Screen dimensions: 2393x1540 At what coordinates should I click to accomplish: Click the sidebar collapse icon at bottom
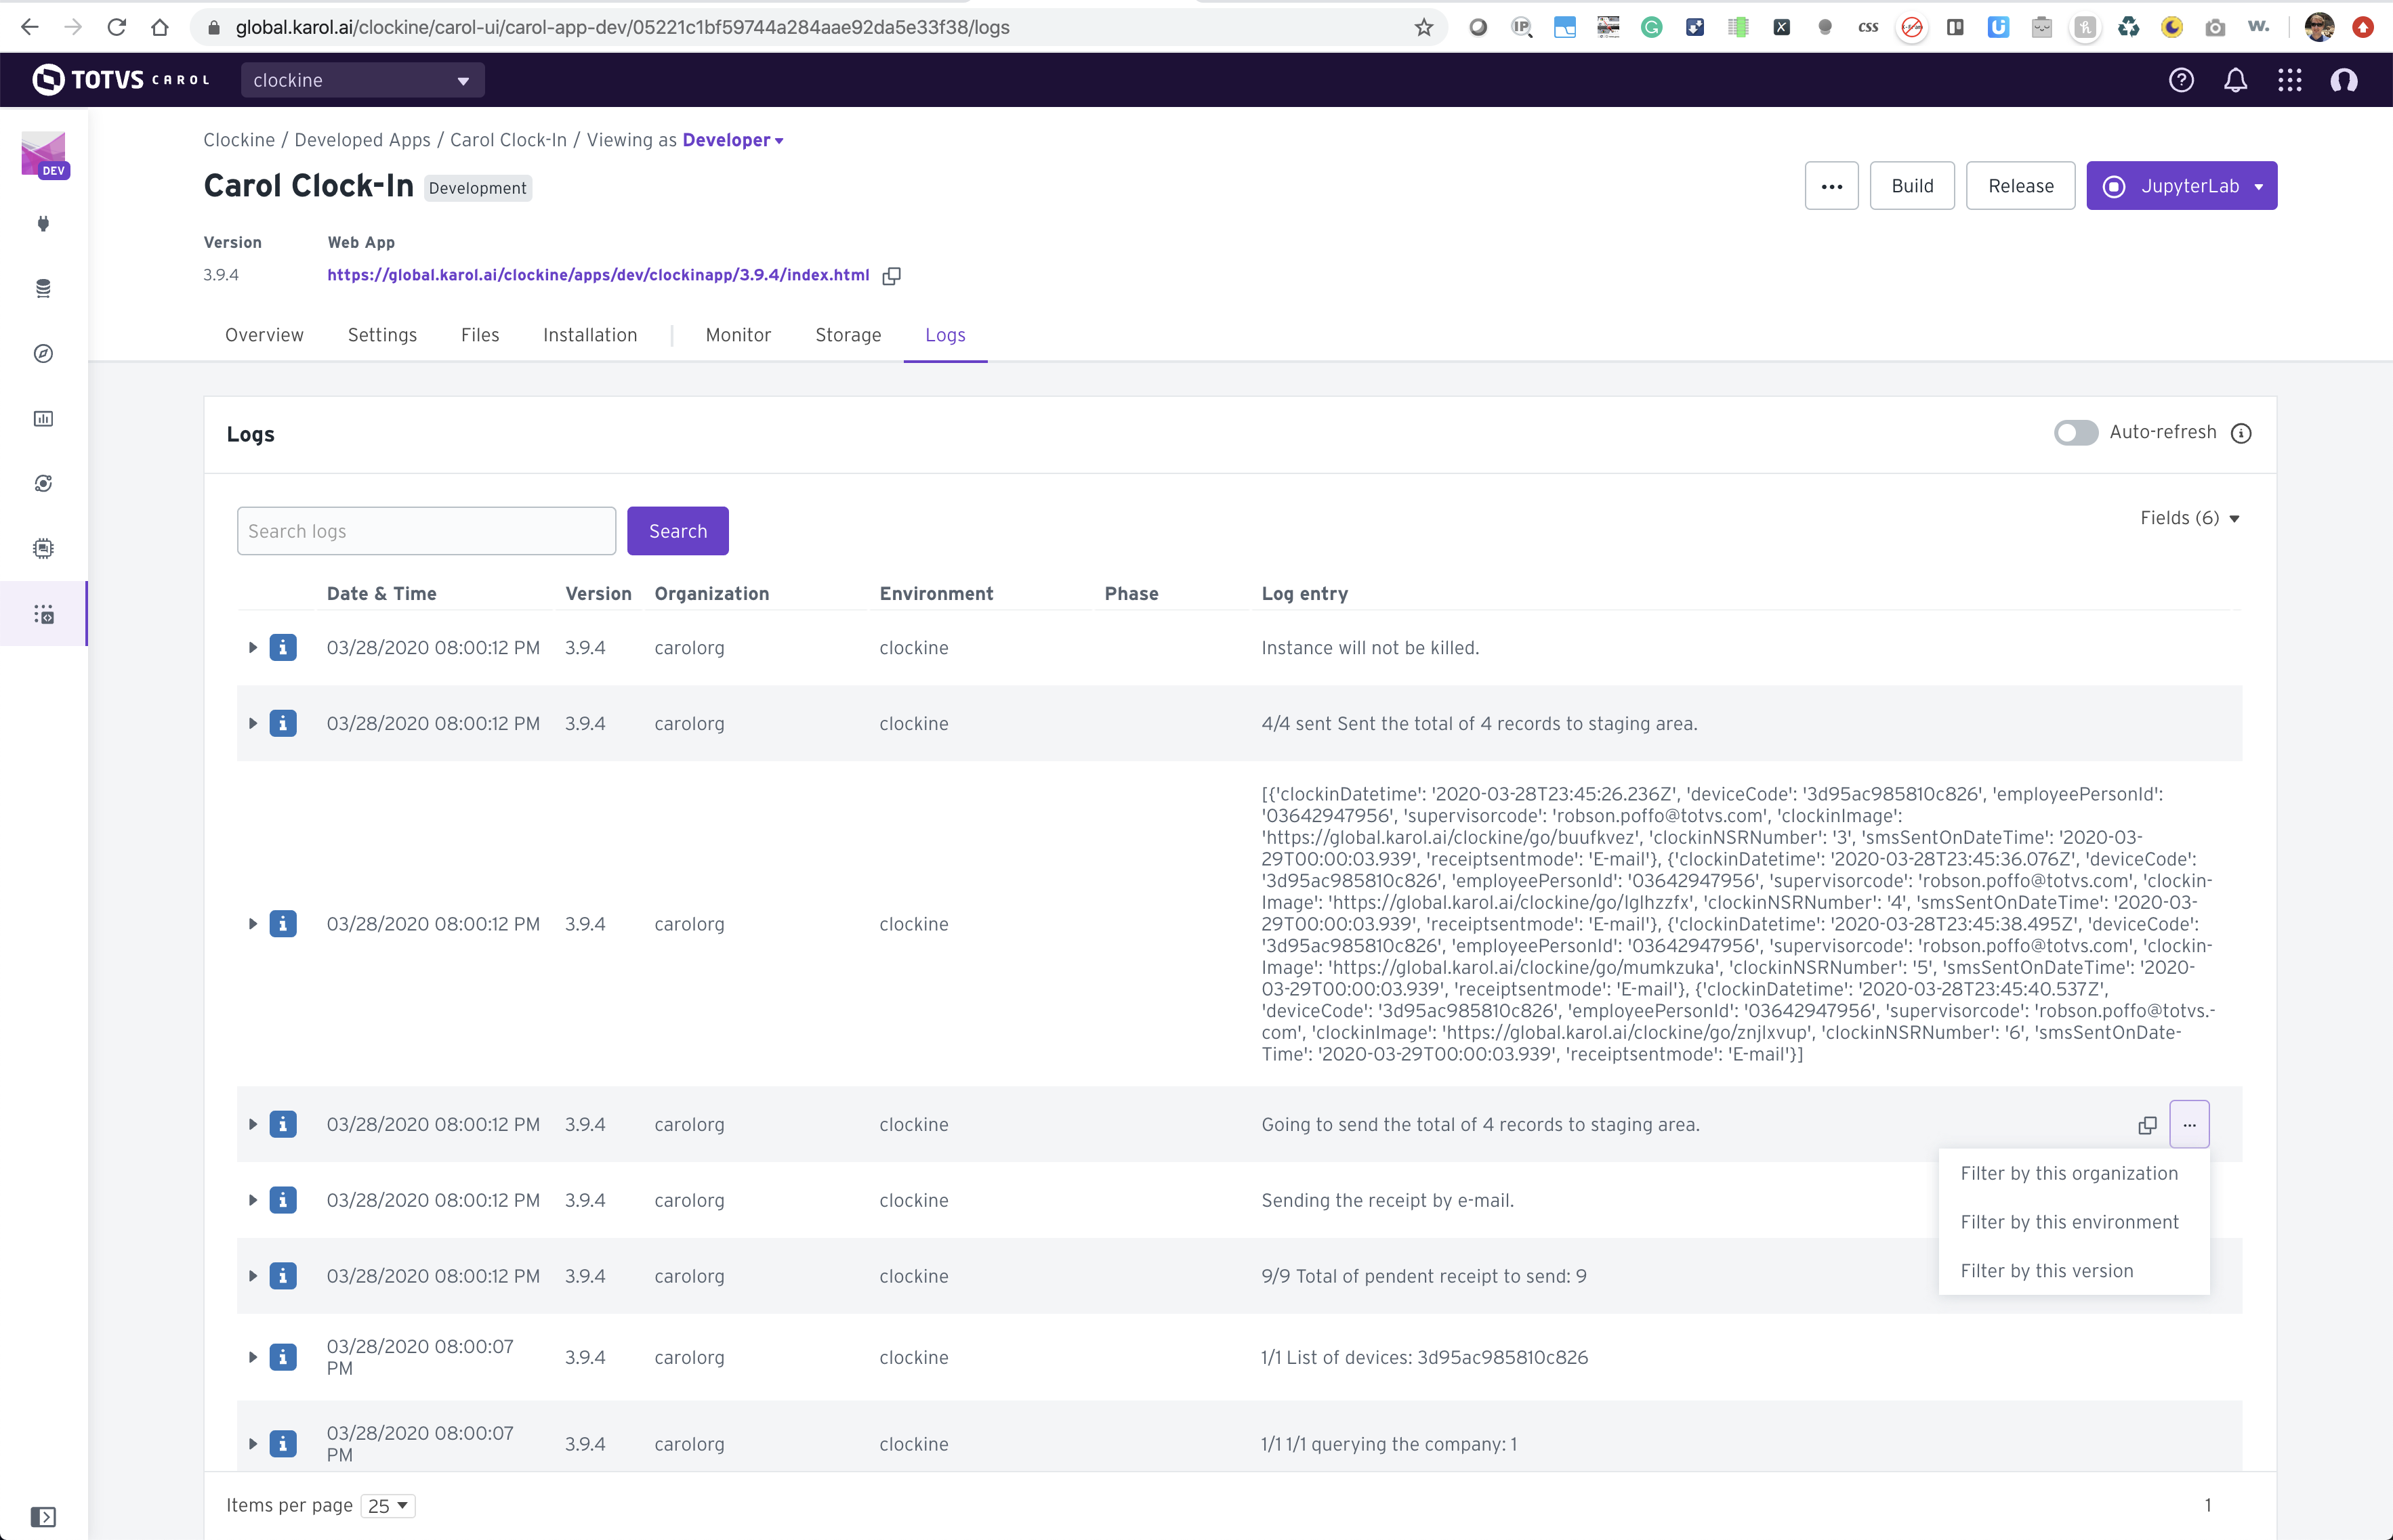coord(43,1516)
